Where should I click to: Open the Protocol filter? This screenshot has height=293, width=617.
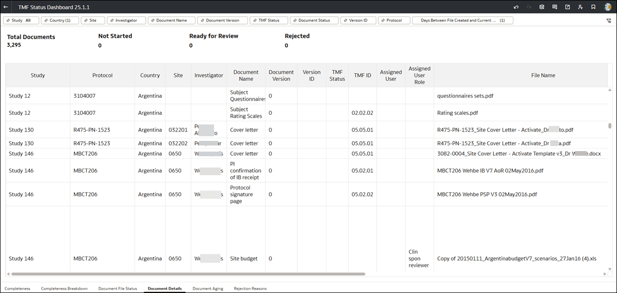point(394,20)
